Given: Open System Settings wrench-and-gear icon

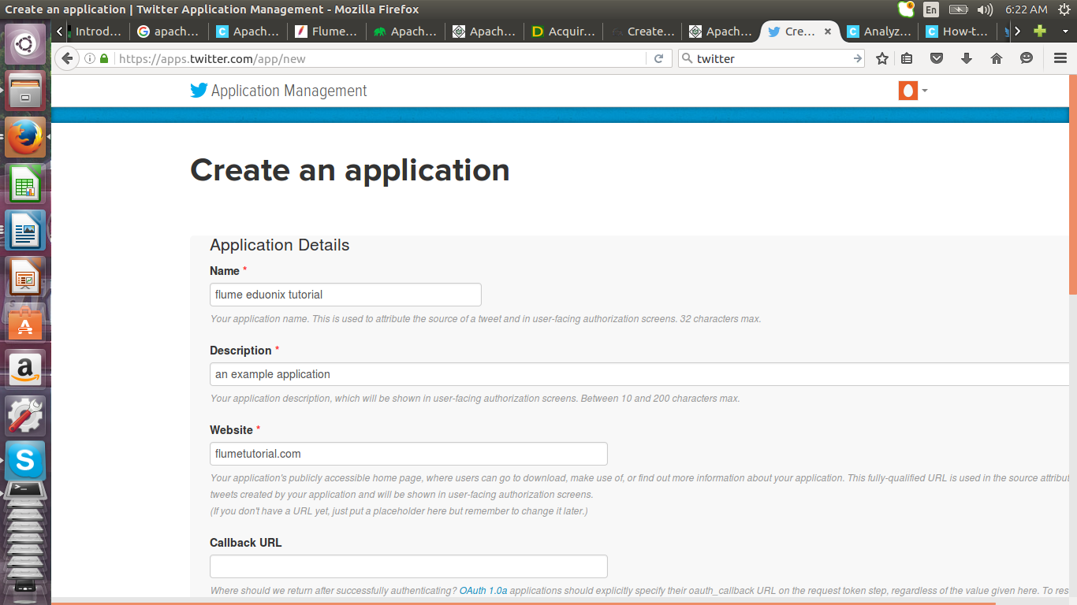Looking at the screenshot, I should [x=25, y=415].
